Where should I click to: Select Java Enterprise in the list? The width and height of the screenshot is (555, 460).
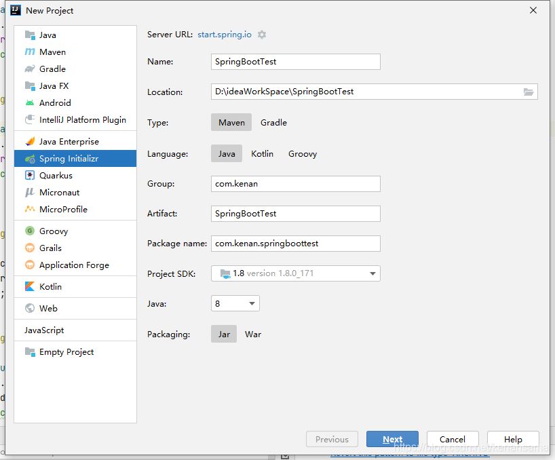click(75, 142)
